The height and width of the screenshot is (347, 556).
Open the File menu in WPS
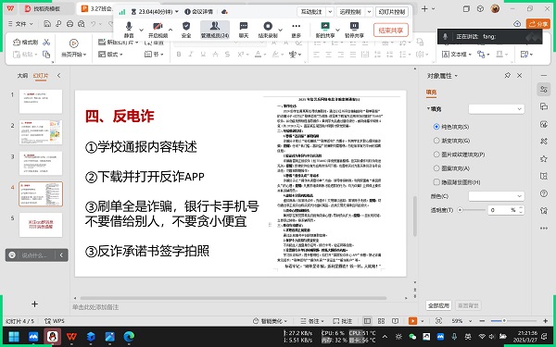(20, 24)
